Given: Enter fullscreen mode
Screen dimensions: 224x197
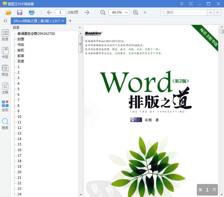Looking at the screenshot, I should tap(191, 4).
